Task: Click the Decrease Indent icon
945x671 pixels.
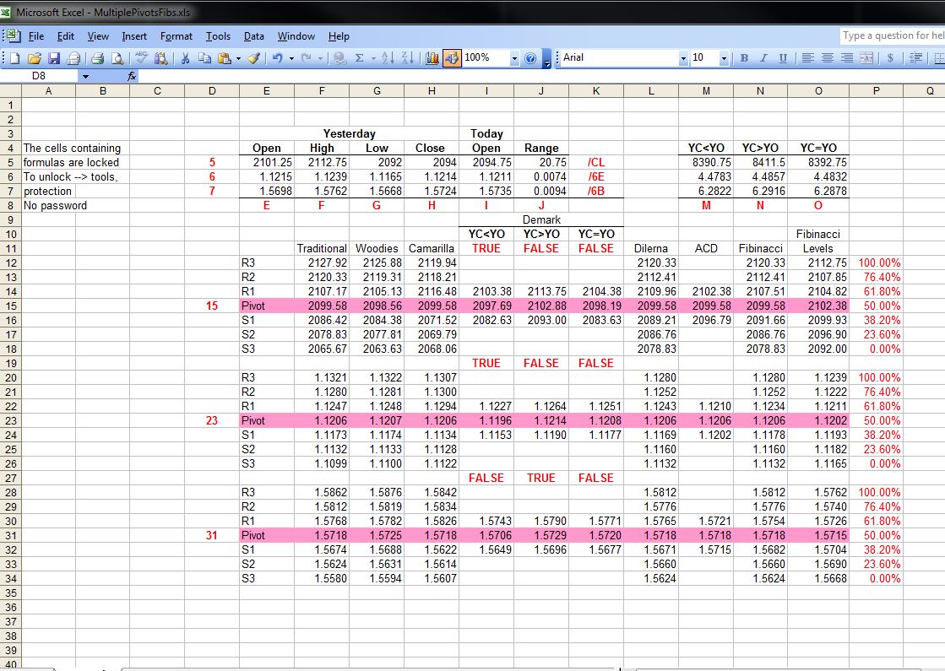Action: [916, 58]
